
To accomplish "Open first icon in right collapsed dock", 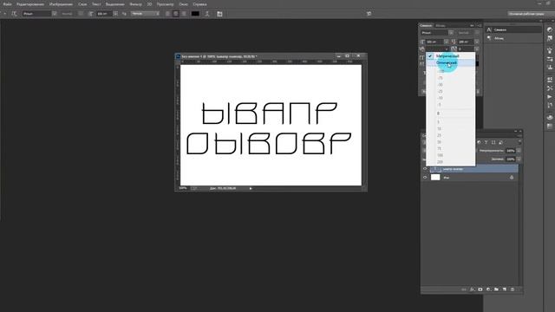I will (550, 29).
